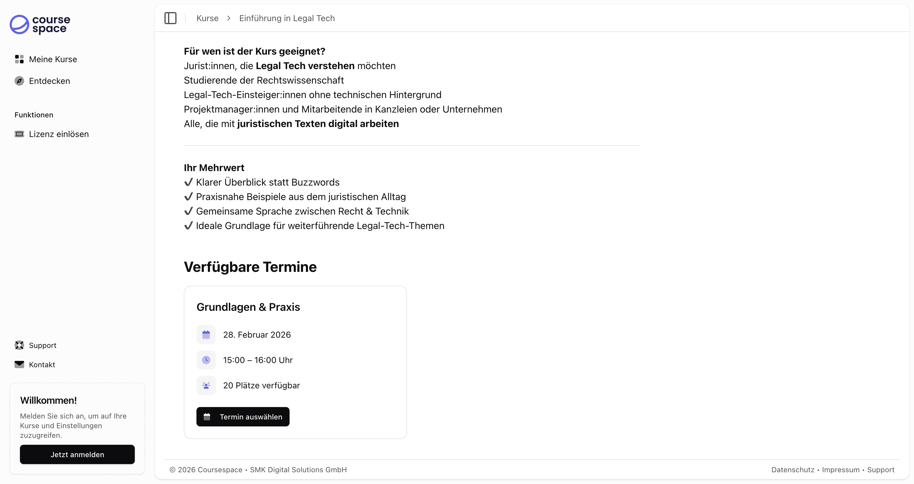Click the Jetzt anmelden button
914x484 pixels.
tap(77, 454)
